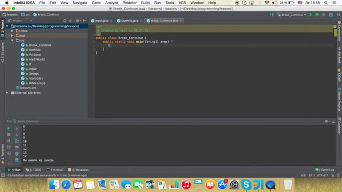Image resolution: width=342 pixels, height=192 pixels.
Task: Expand the out folder
Action: point(12,36)
